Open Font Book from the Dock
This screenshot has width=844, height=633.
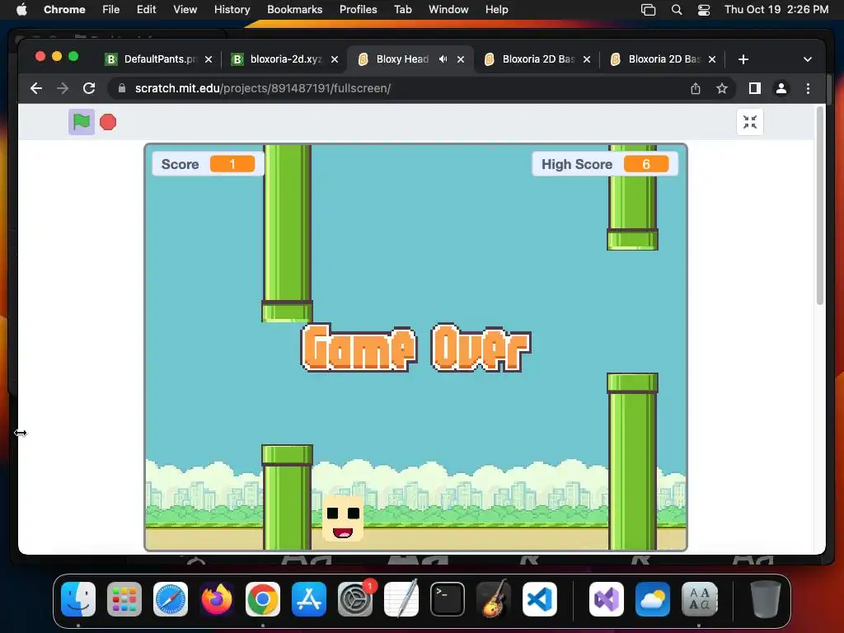699,599
